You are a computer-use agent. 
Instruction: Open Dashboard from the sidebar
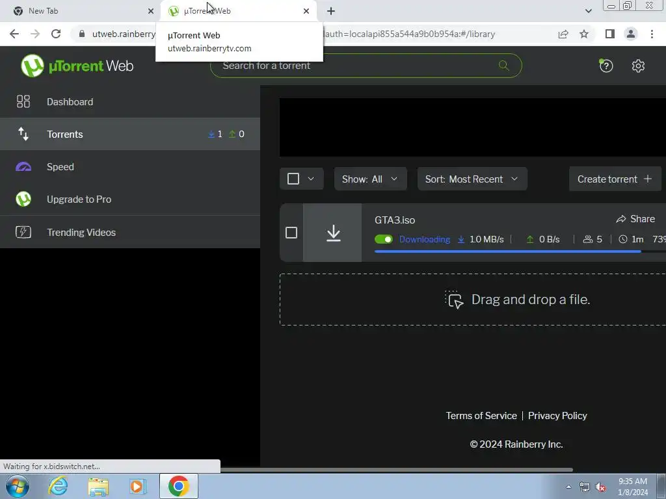pyautogui.click(x=130, y=102)
